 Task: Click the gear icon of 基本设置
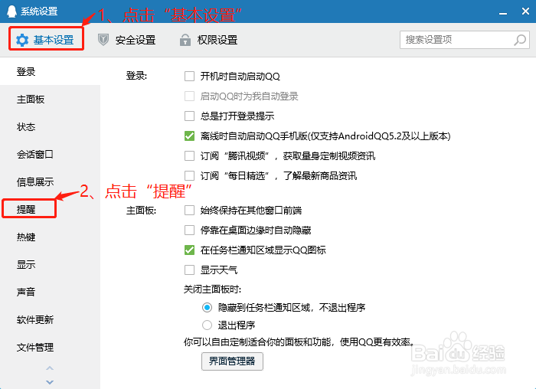(x=22, y=41)
